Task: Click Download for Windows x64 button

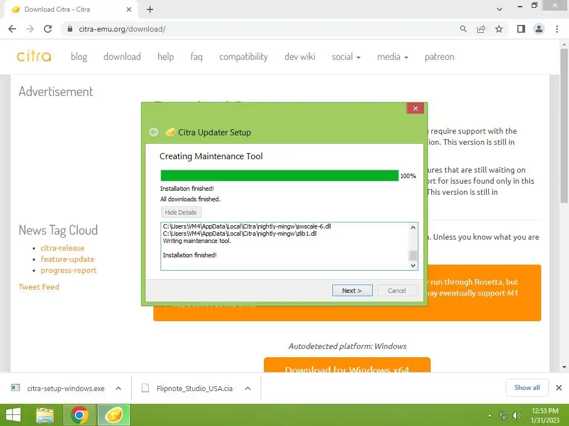Action: (x=347, y=365)
